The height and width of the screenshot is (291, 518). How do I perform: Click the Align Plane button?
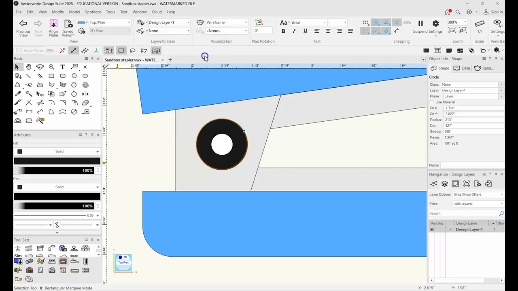click(53, 28)
